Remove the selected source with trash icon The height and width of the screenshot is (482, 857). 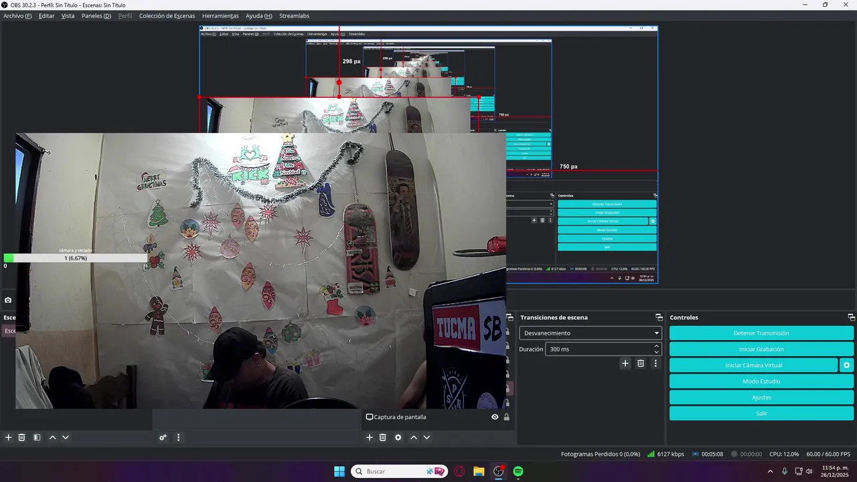(x=383, y=437)
